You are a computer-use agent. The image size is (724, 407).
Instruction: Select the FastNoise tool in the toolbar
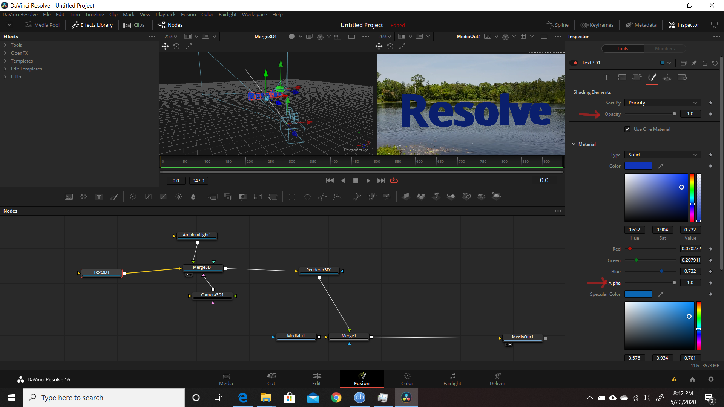pyautogui.click(x=84, y=197)
